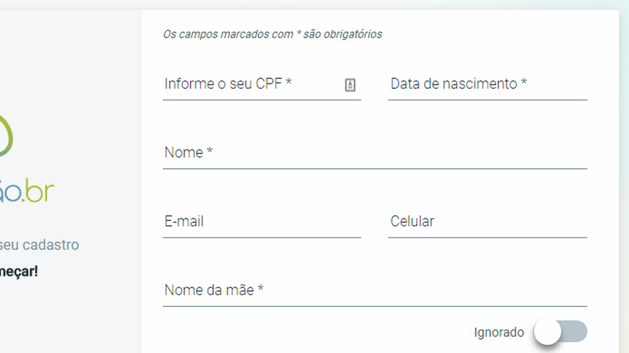Viewport: 629px width, 353px height.
Task: Click the white knob of Ignorado switch
Action: coord(547,332)
